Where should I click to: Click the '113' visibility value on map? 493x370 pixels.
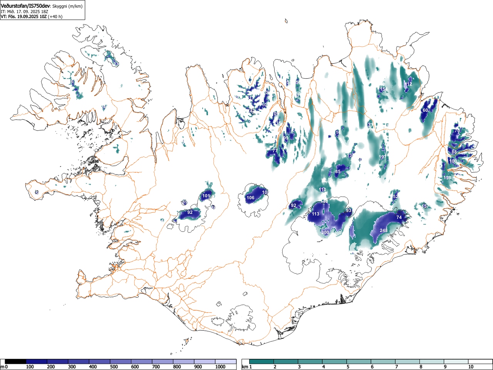pyautogui.click(x=315, y=214)
